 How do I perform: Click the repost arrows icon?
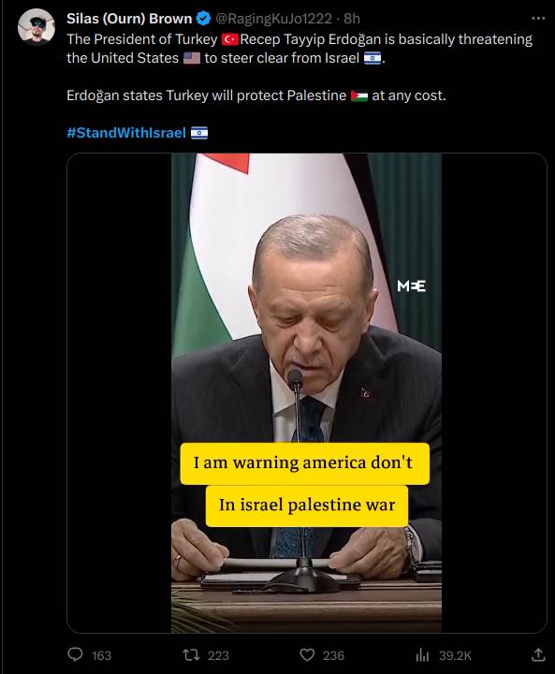191,655
